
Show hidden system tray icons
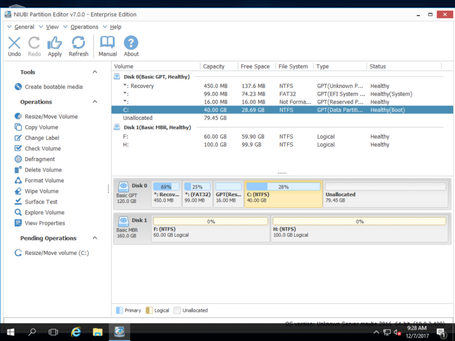click(376, 333)
